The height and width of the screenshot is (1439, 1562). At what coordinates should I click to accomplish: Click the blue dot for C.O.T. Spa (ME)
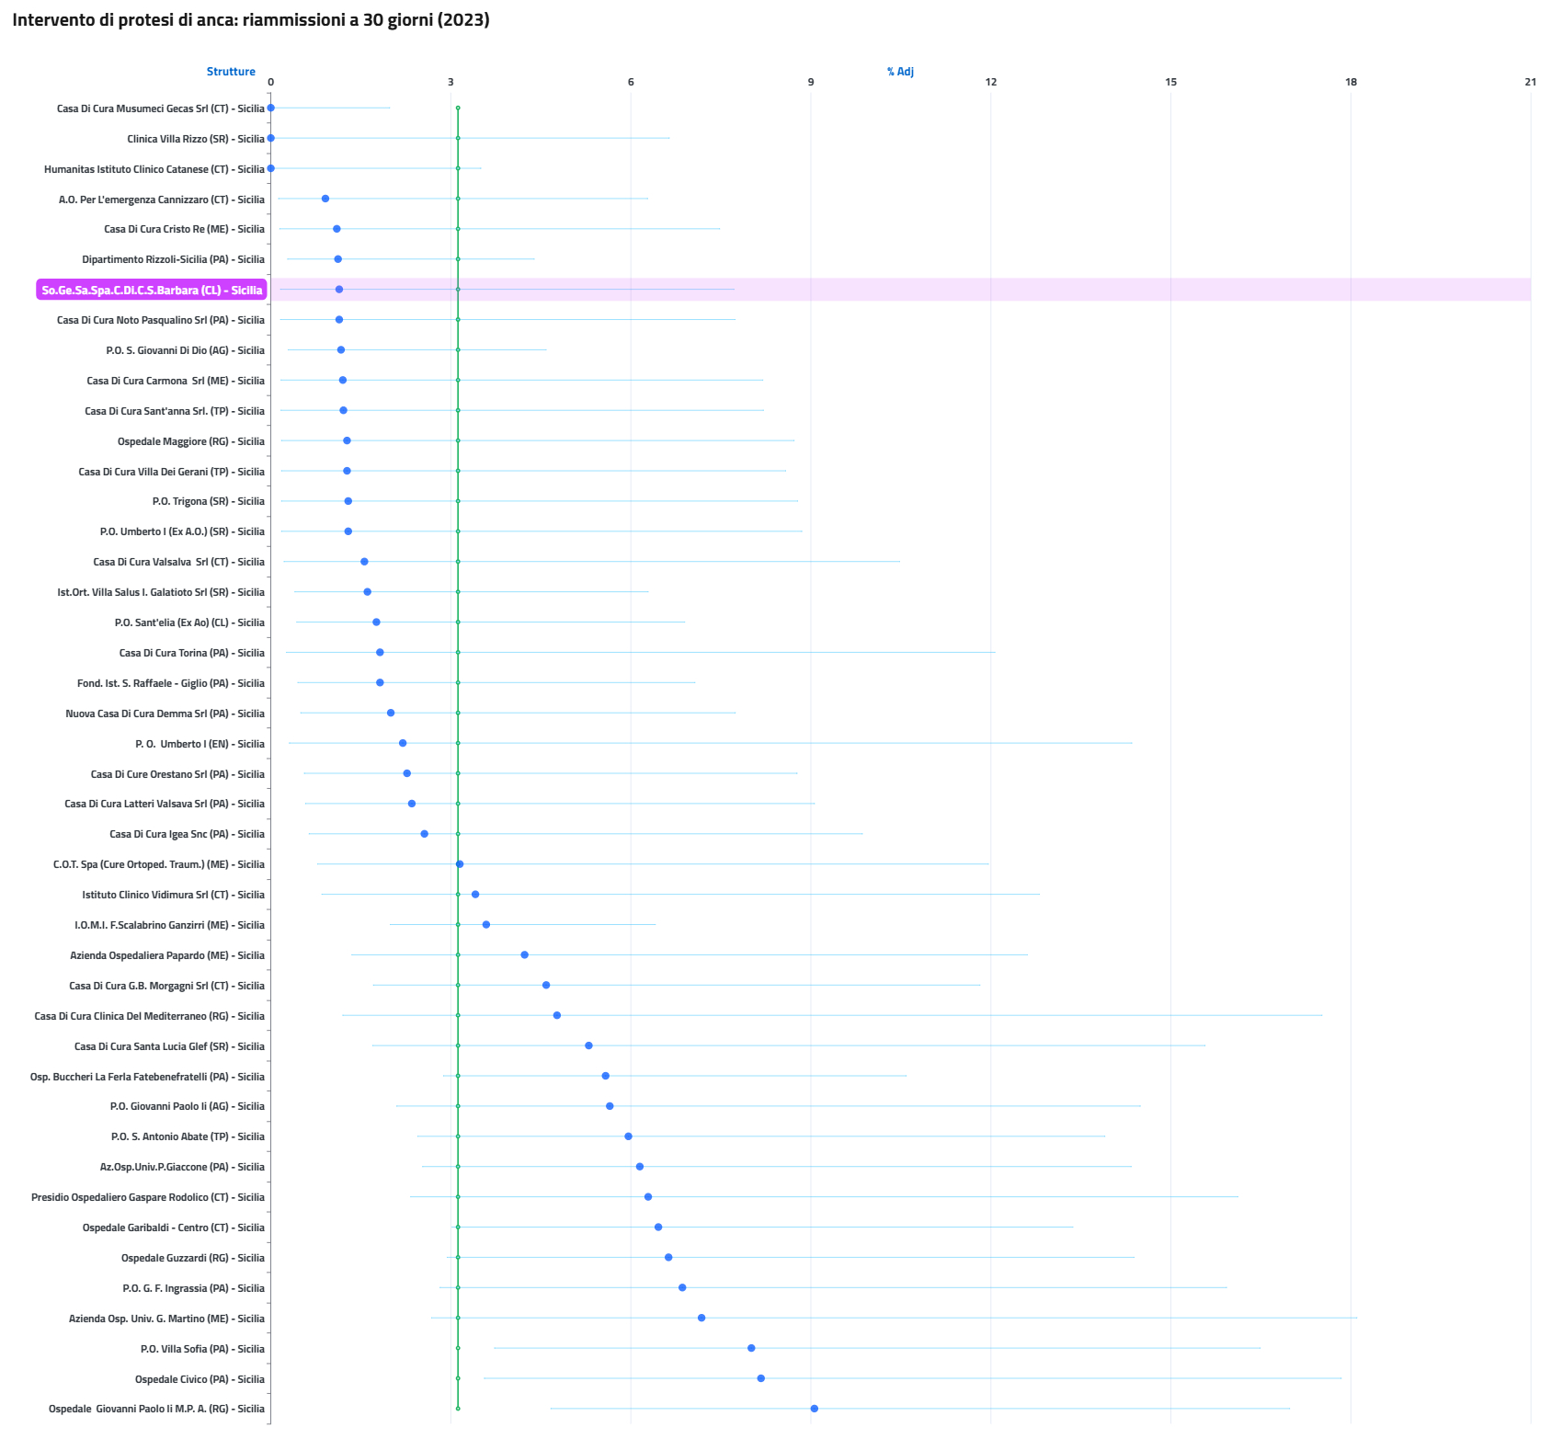[460, 864]
